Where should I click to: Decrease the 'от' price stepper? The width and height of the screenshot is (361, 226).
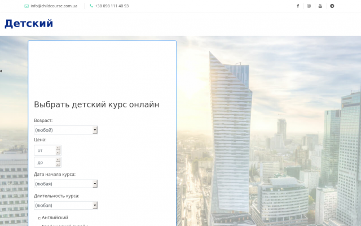tap(58, 153)
